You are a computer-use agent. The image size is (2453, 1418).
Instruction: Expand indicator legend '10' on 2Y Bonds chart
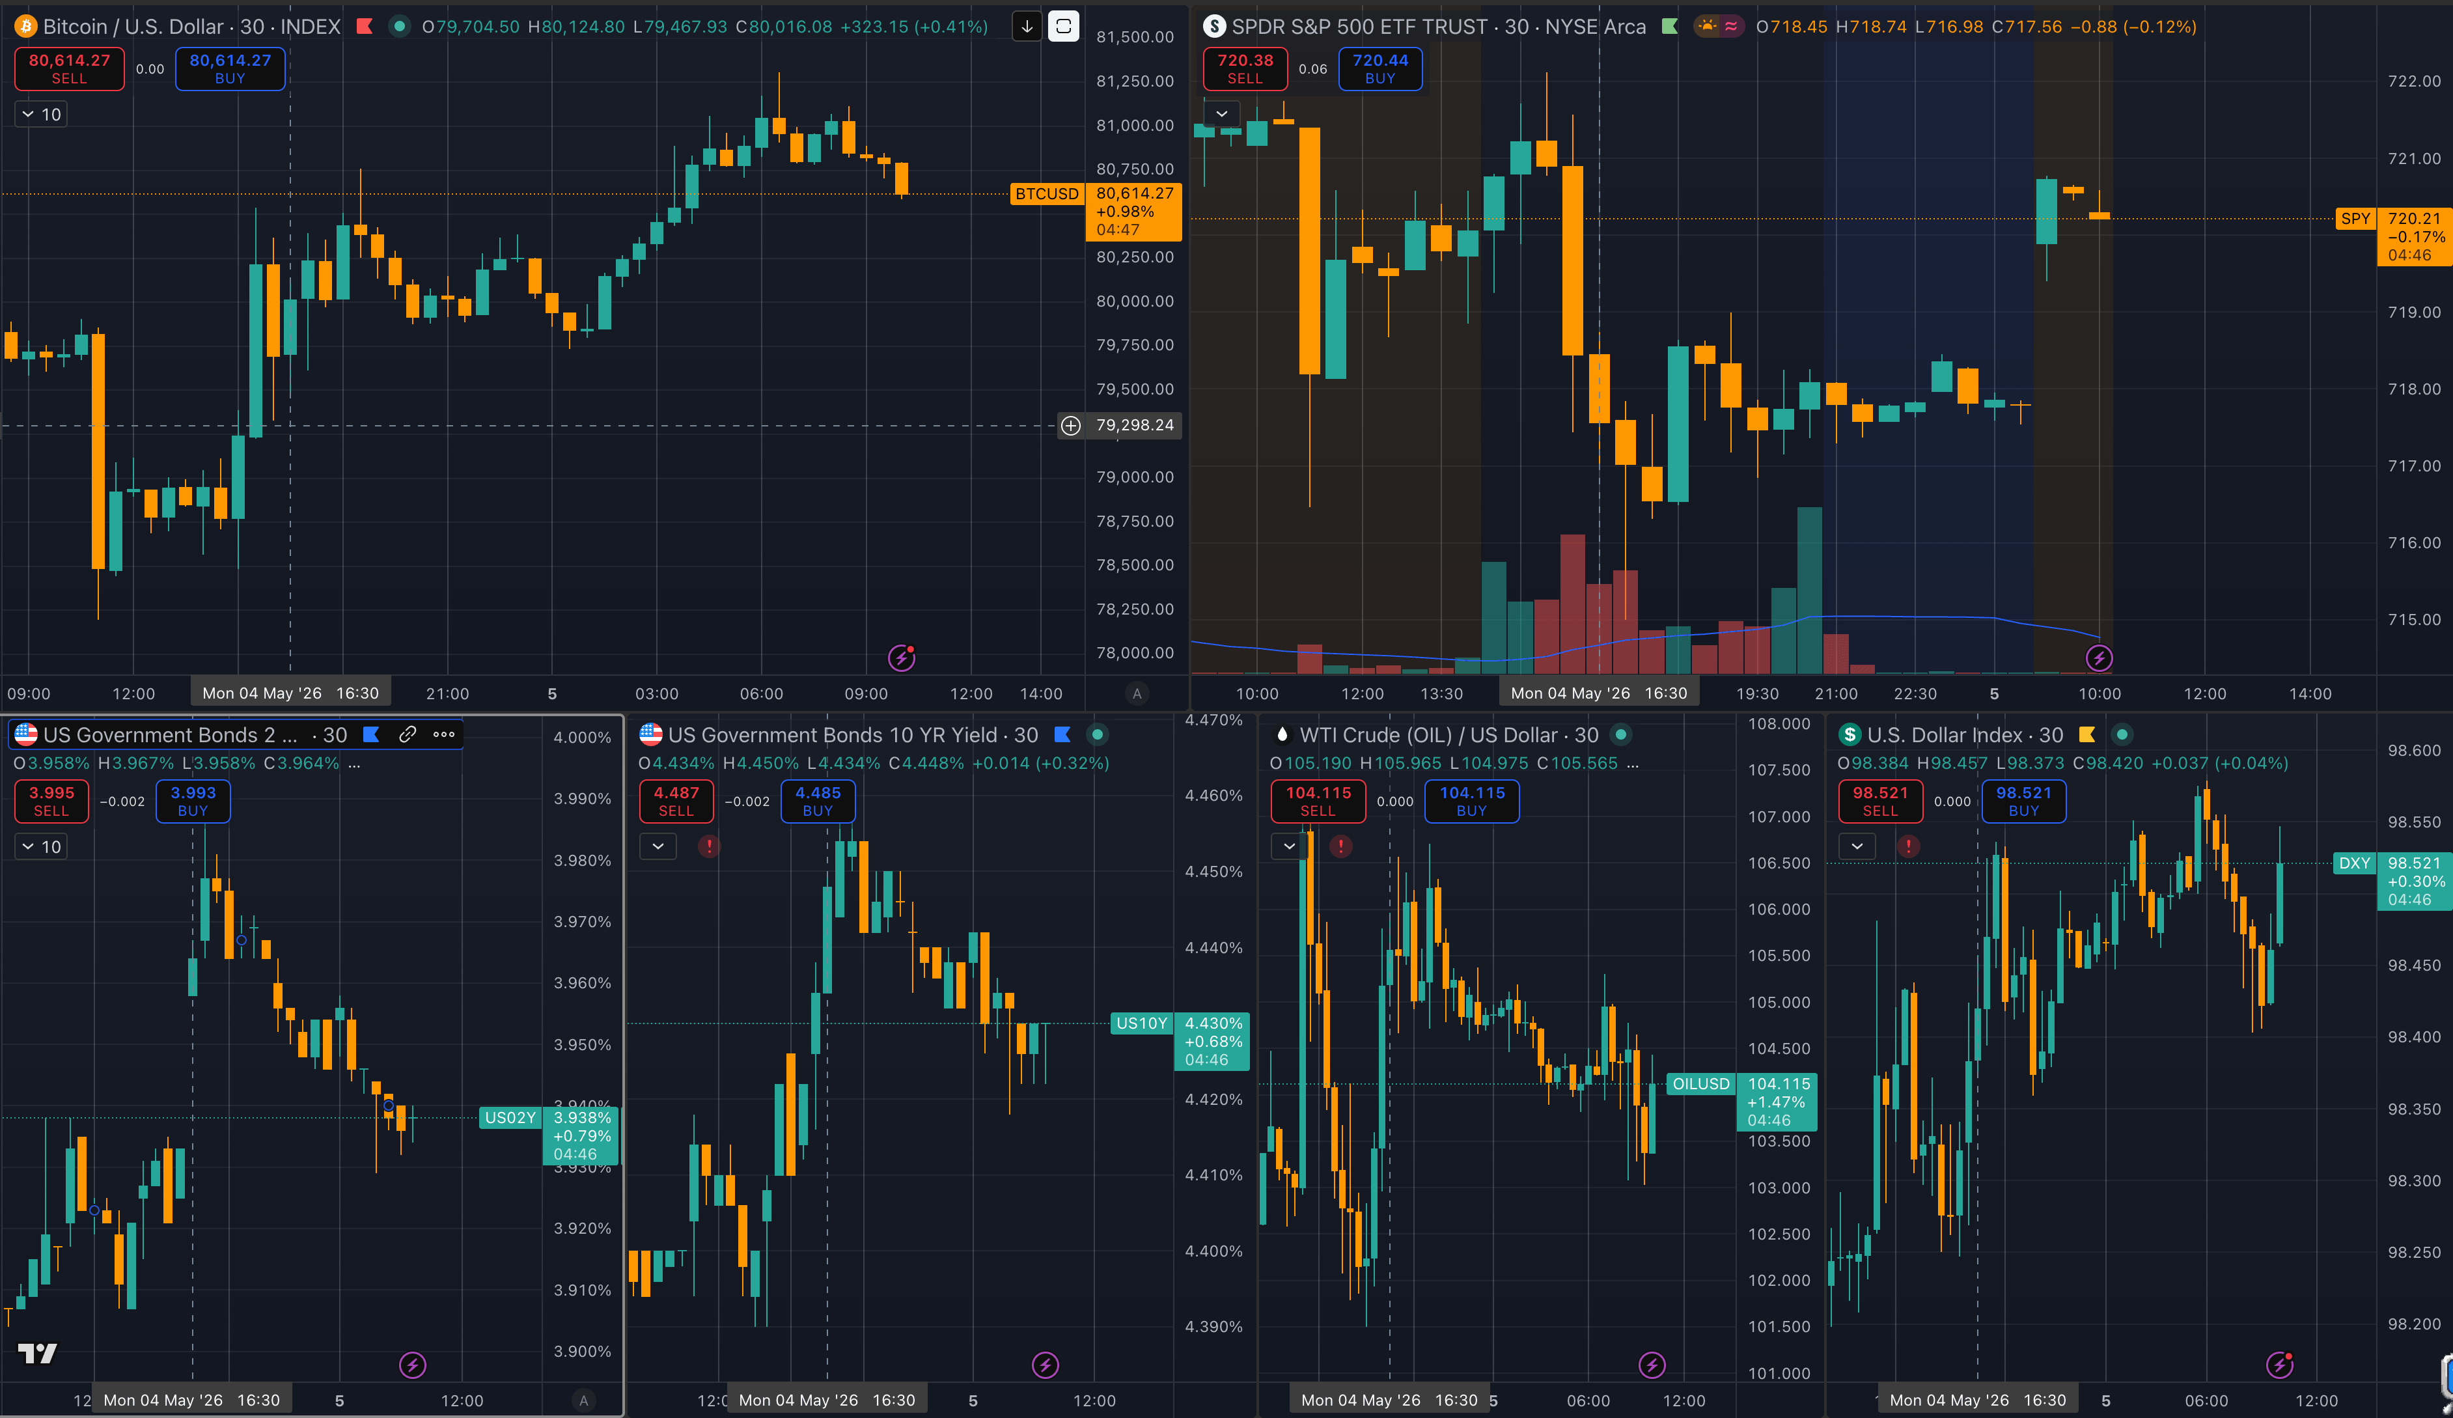(x=42, y=847)
